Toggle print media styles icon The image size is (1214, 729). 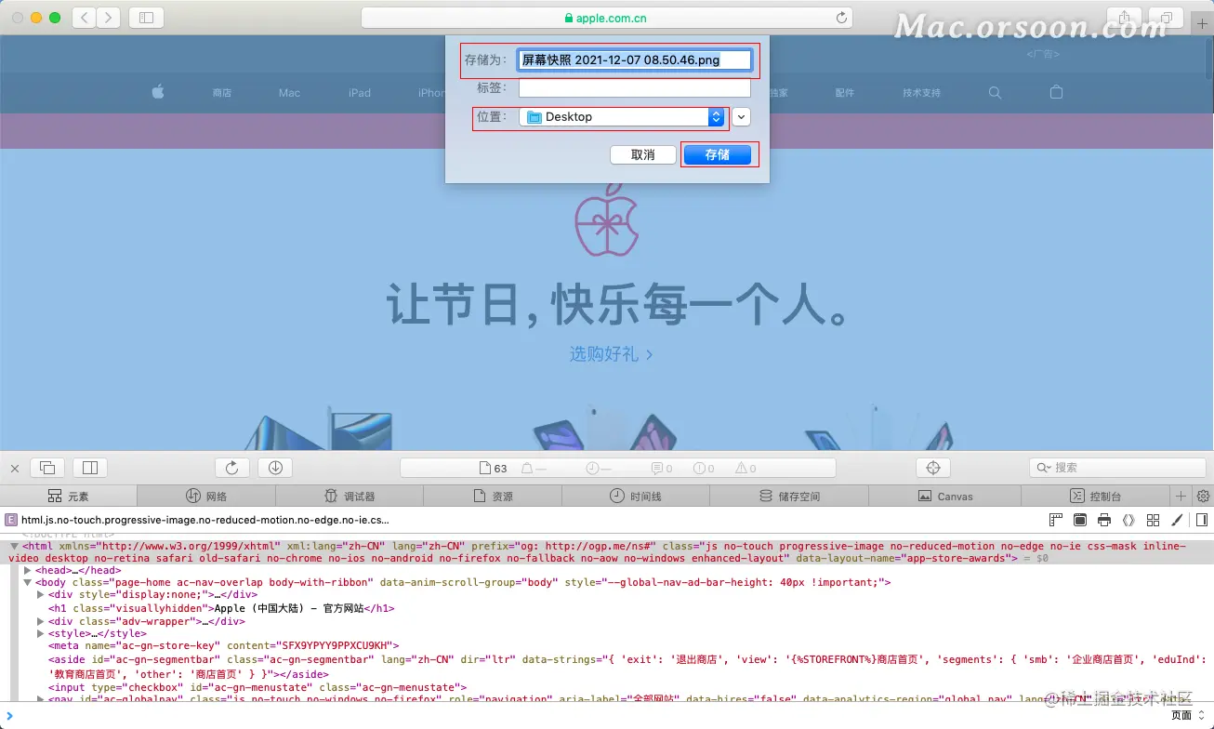[1104, 520]
